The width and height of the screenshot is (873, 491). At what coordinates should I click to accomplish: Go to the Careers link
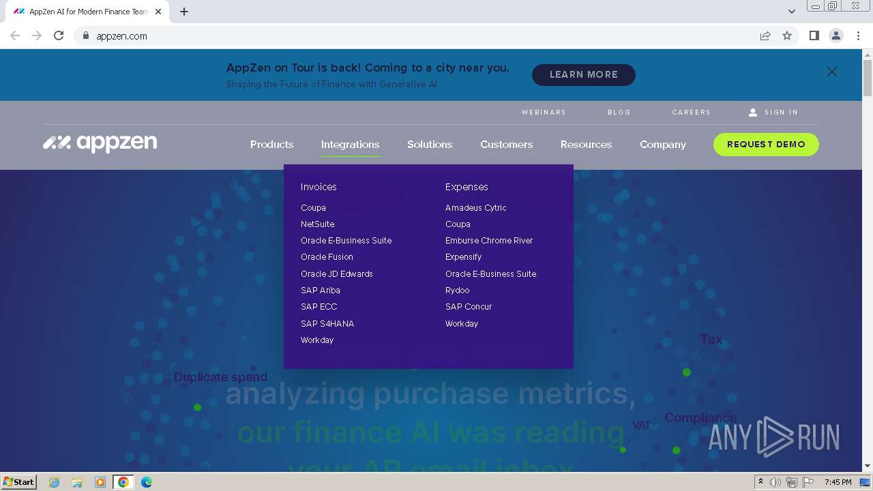(691, 113)
